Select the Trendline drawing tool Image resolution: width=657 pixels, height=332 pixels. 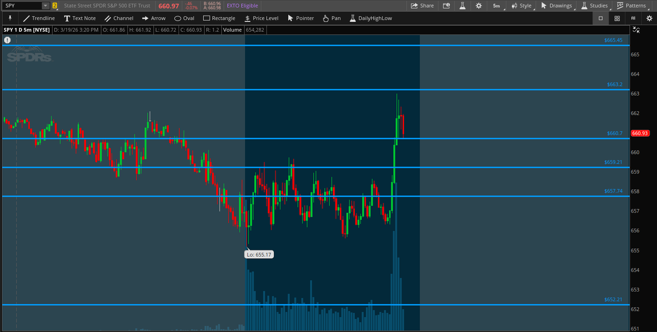39,18
